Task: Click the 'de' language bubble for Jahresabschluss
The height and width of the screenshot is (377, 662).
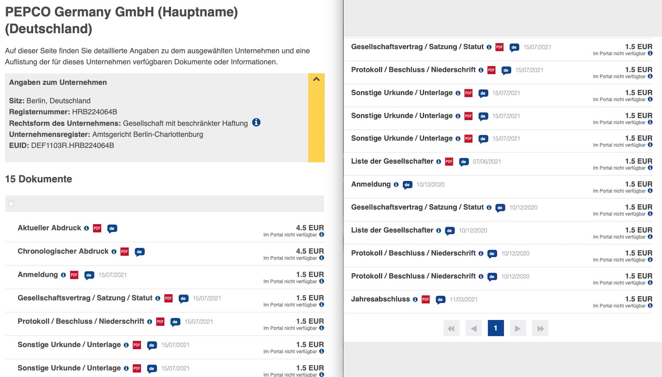Action: pos(440,300)
